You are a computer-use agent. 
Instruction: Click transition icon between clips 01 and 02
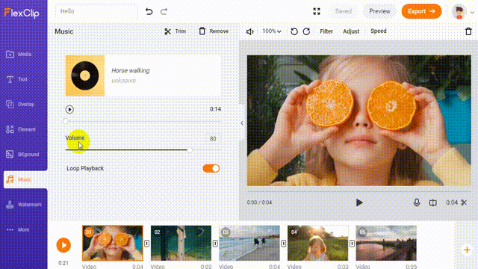[146, 244]
